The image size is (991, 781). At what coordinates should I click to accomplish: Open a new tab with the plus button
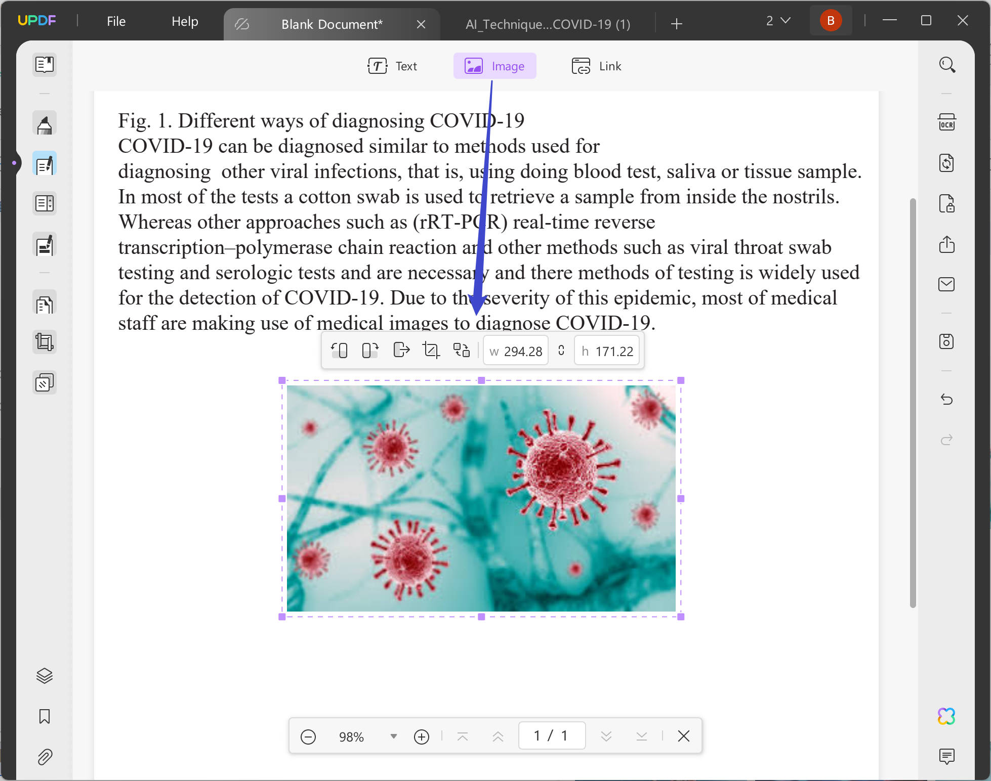pos(677,24)
